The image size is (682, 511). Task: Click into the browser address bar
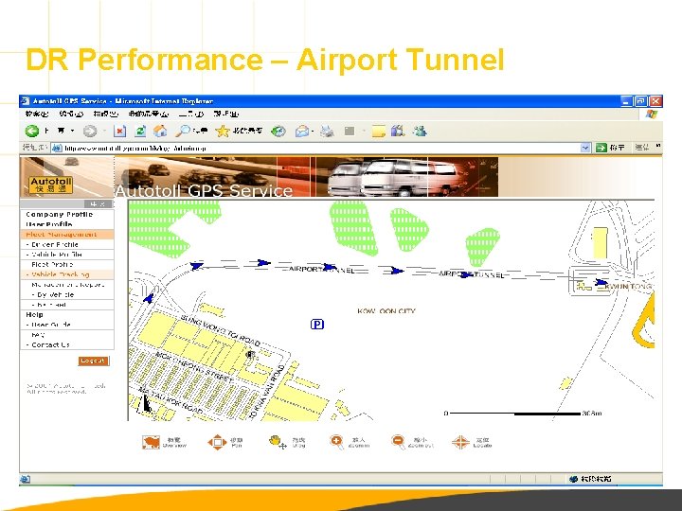[x=320, y=149]
